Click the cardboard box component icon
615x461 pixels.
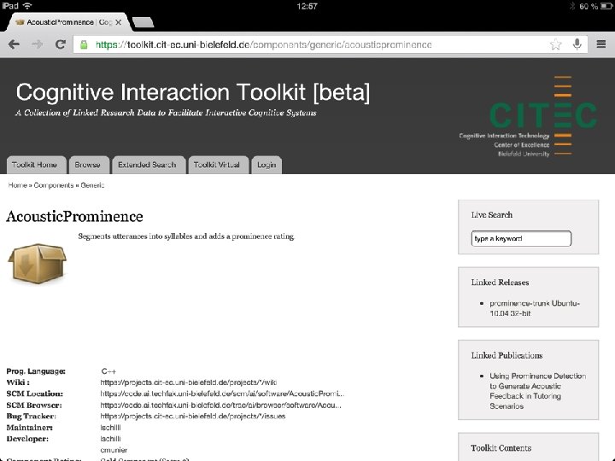coord(38,263)
